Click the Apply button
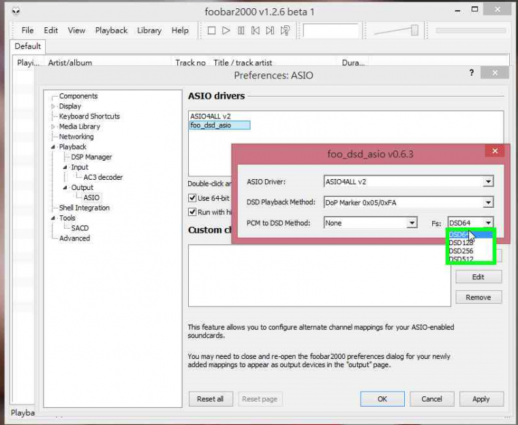 (x=481, y=399)
